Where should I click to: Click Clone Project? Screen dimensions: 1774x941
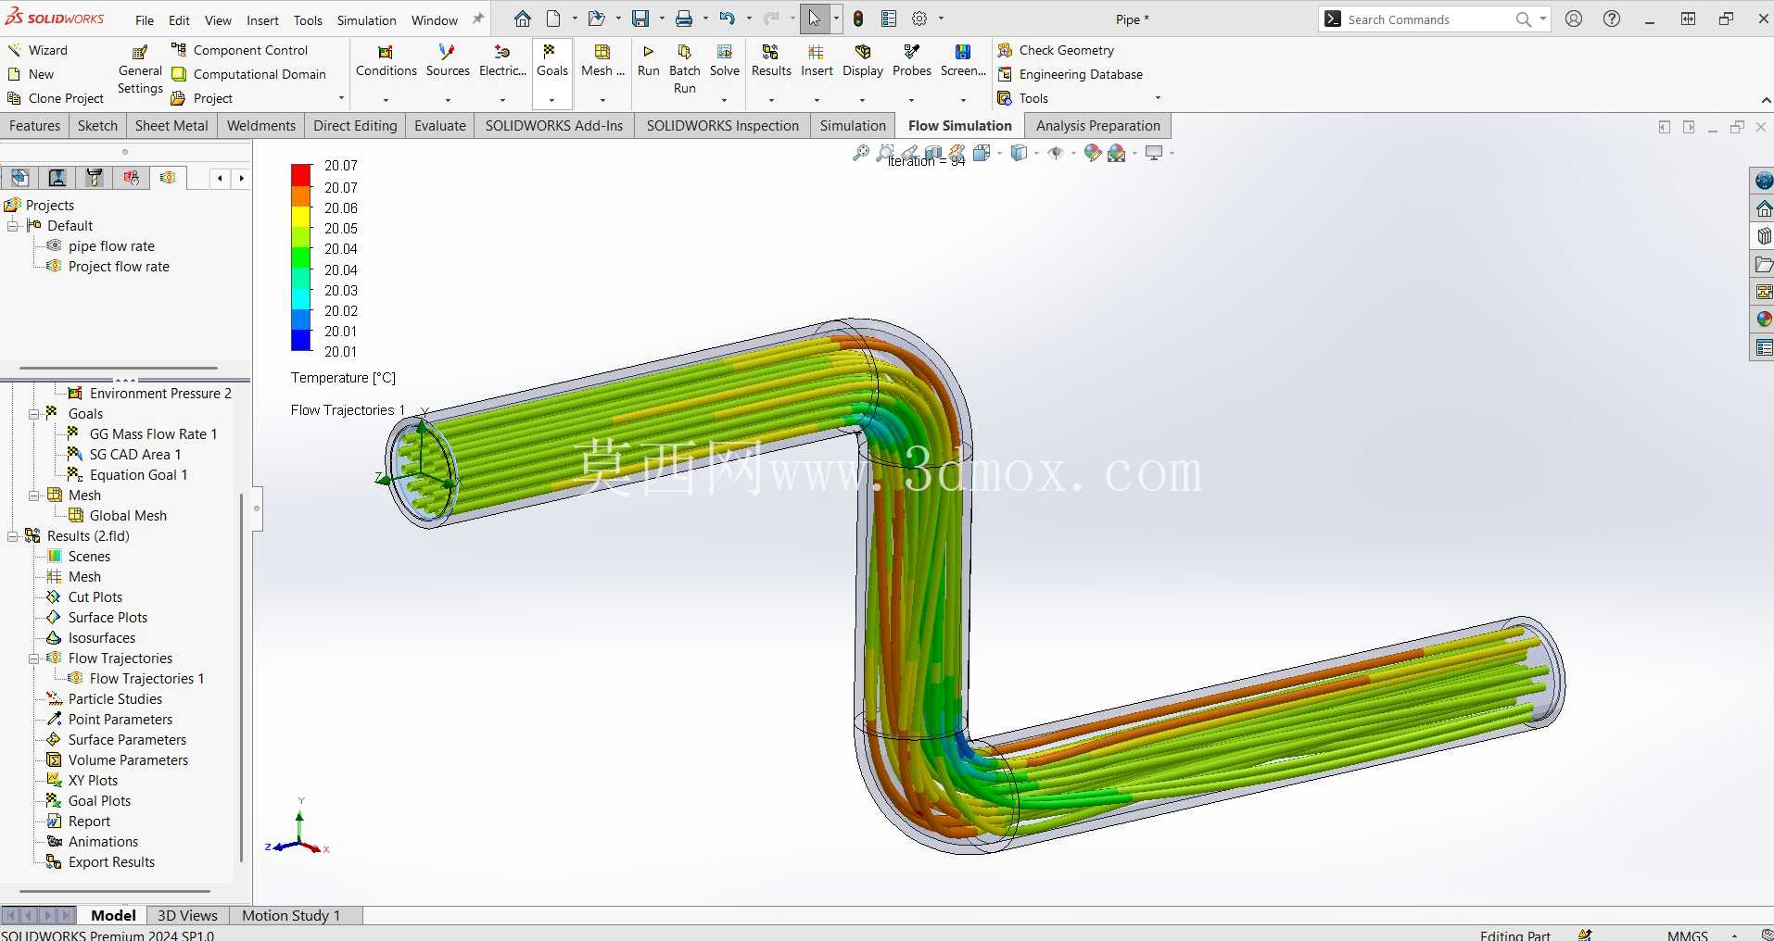(x=55, y=98)
